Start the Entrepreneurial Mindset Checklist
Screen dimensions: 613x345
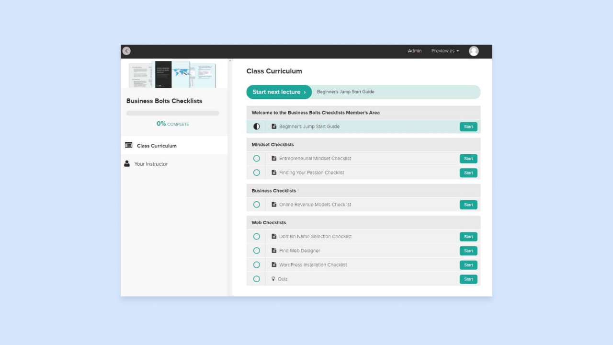click(468, 159)
